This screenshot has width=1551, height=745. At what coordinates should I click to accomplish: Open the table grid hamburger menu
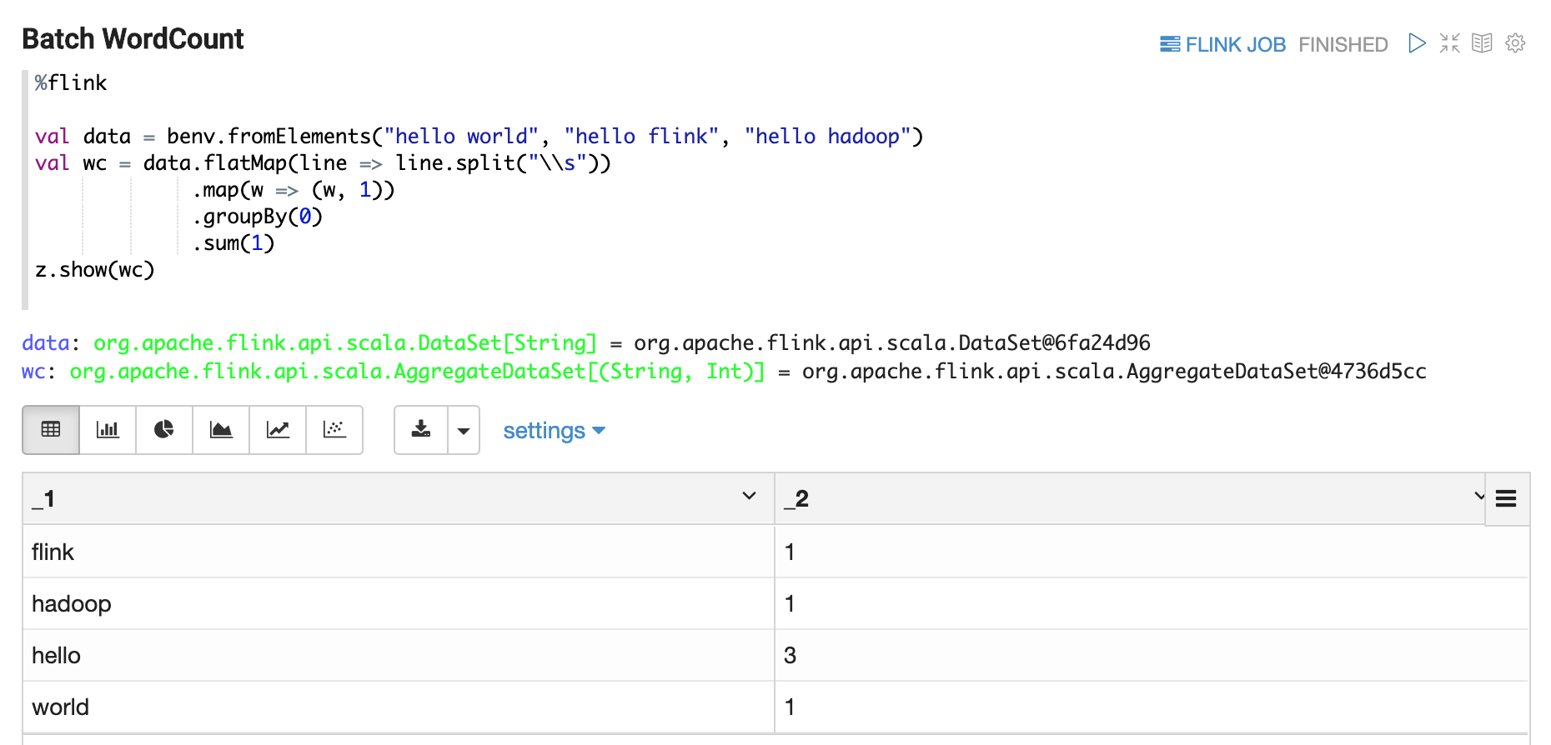pos(1506,499)
